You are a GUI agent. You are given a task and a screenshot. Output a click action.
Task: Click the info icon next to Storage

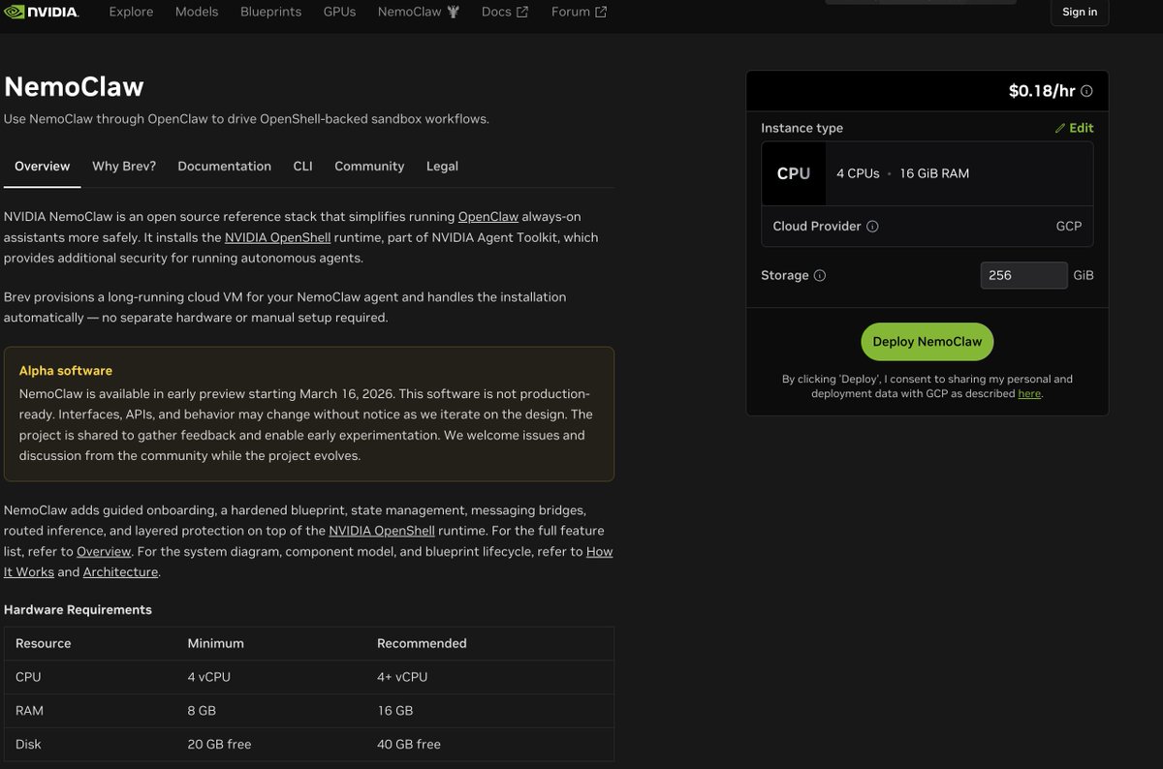[x=820, y=276]
